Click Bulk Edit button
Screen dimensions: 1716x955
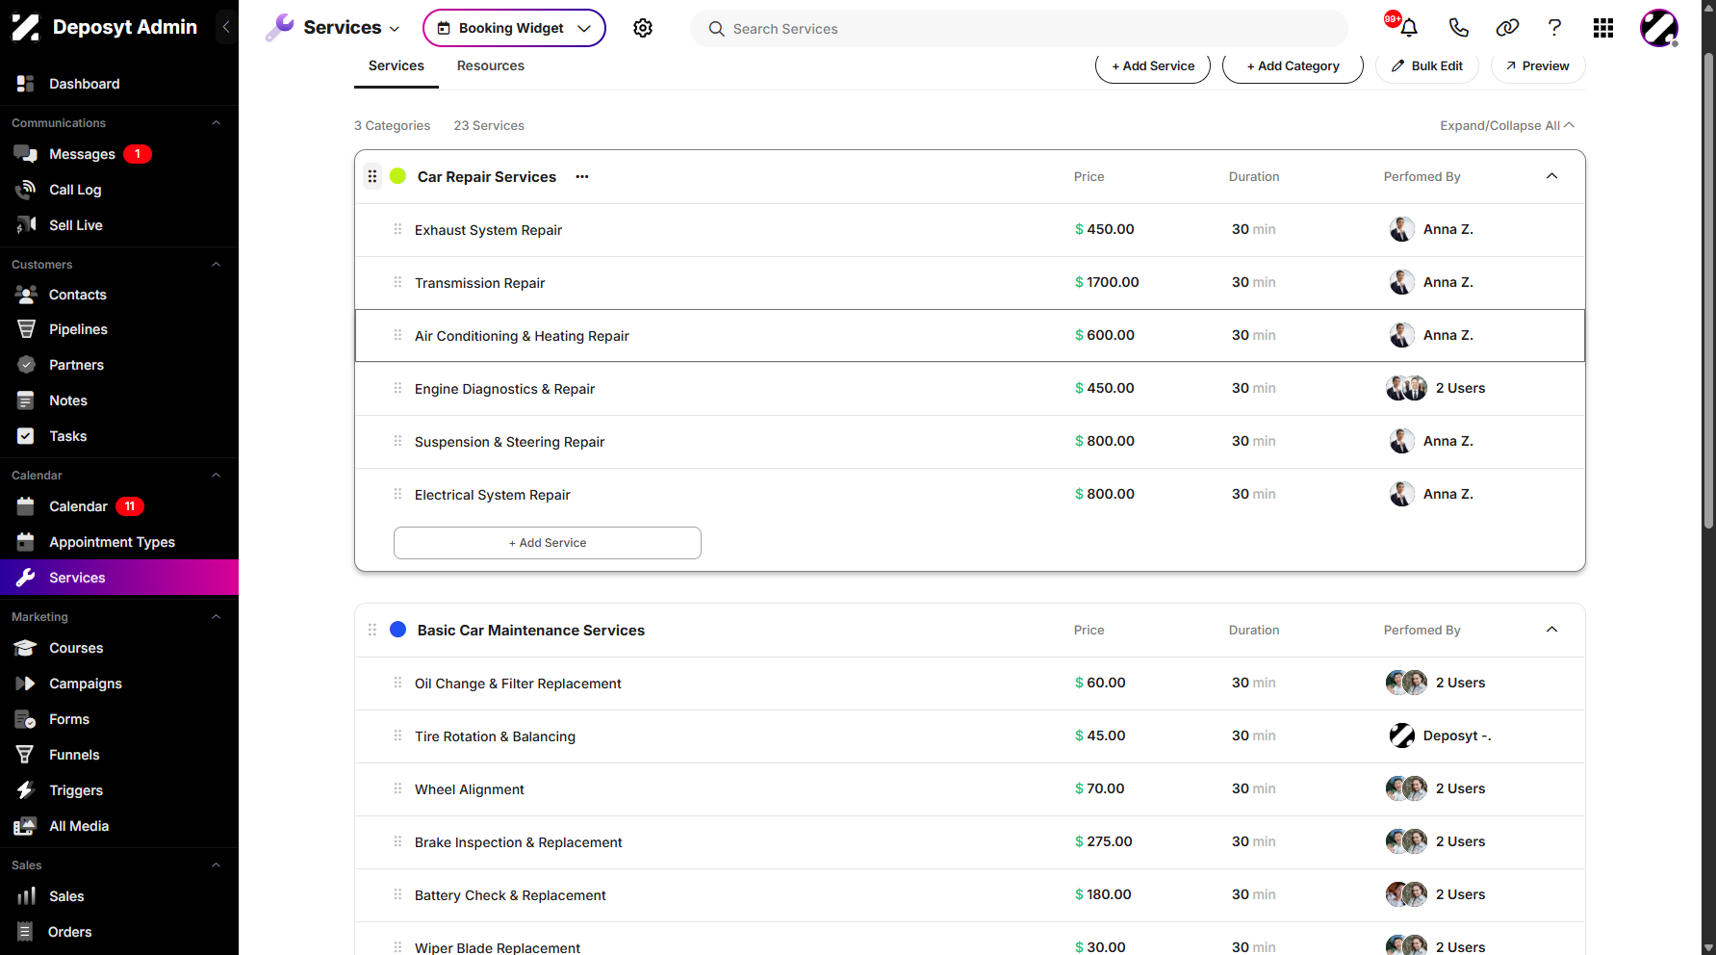(1427, 65)
